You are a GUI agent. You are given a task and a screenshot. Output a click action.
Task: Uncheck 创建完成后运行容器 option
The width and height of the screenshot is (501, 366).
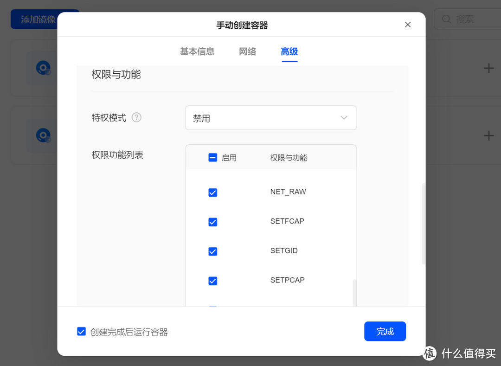point(81,331)
